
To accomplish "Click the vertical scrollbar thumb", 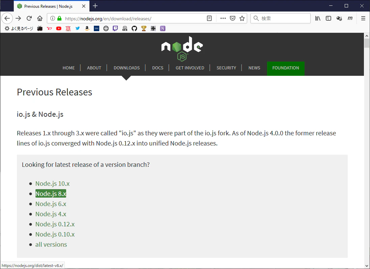I will (x=367, y=43).
